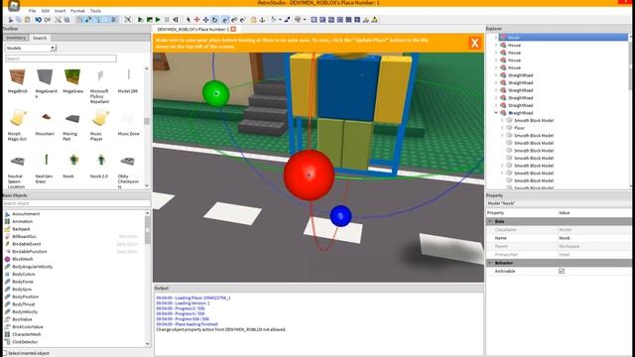Collapse the expanded StraightRoad tree node
The height and width of the screenshot is (357, 635).
tap(496, 113)
